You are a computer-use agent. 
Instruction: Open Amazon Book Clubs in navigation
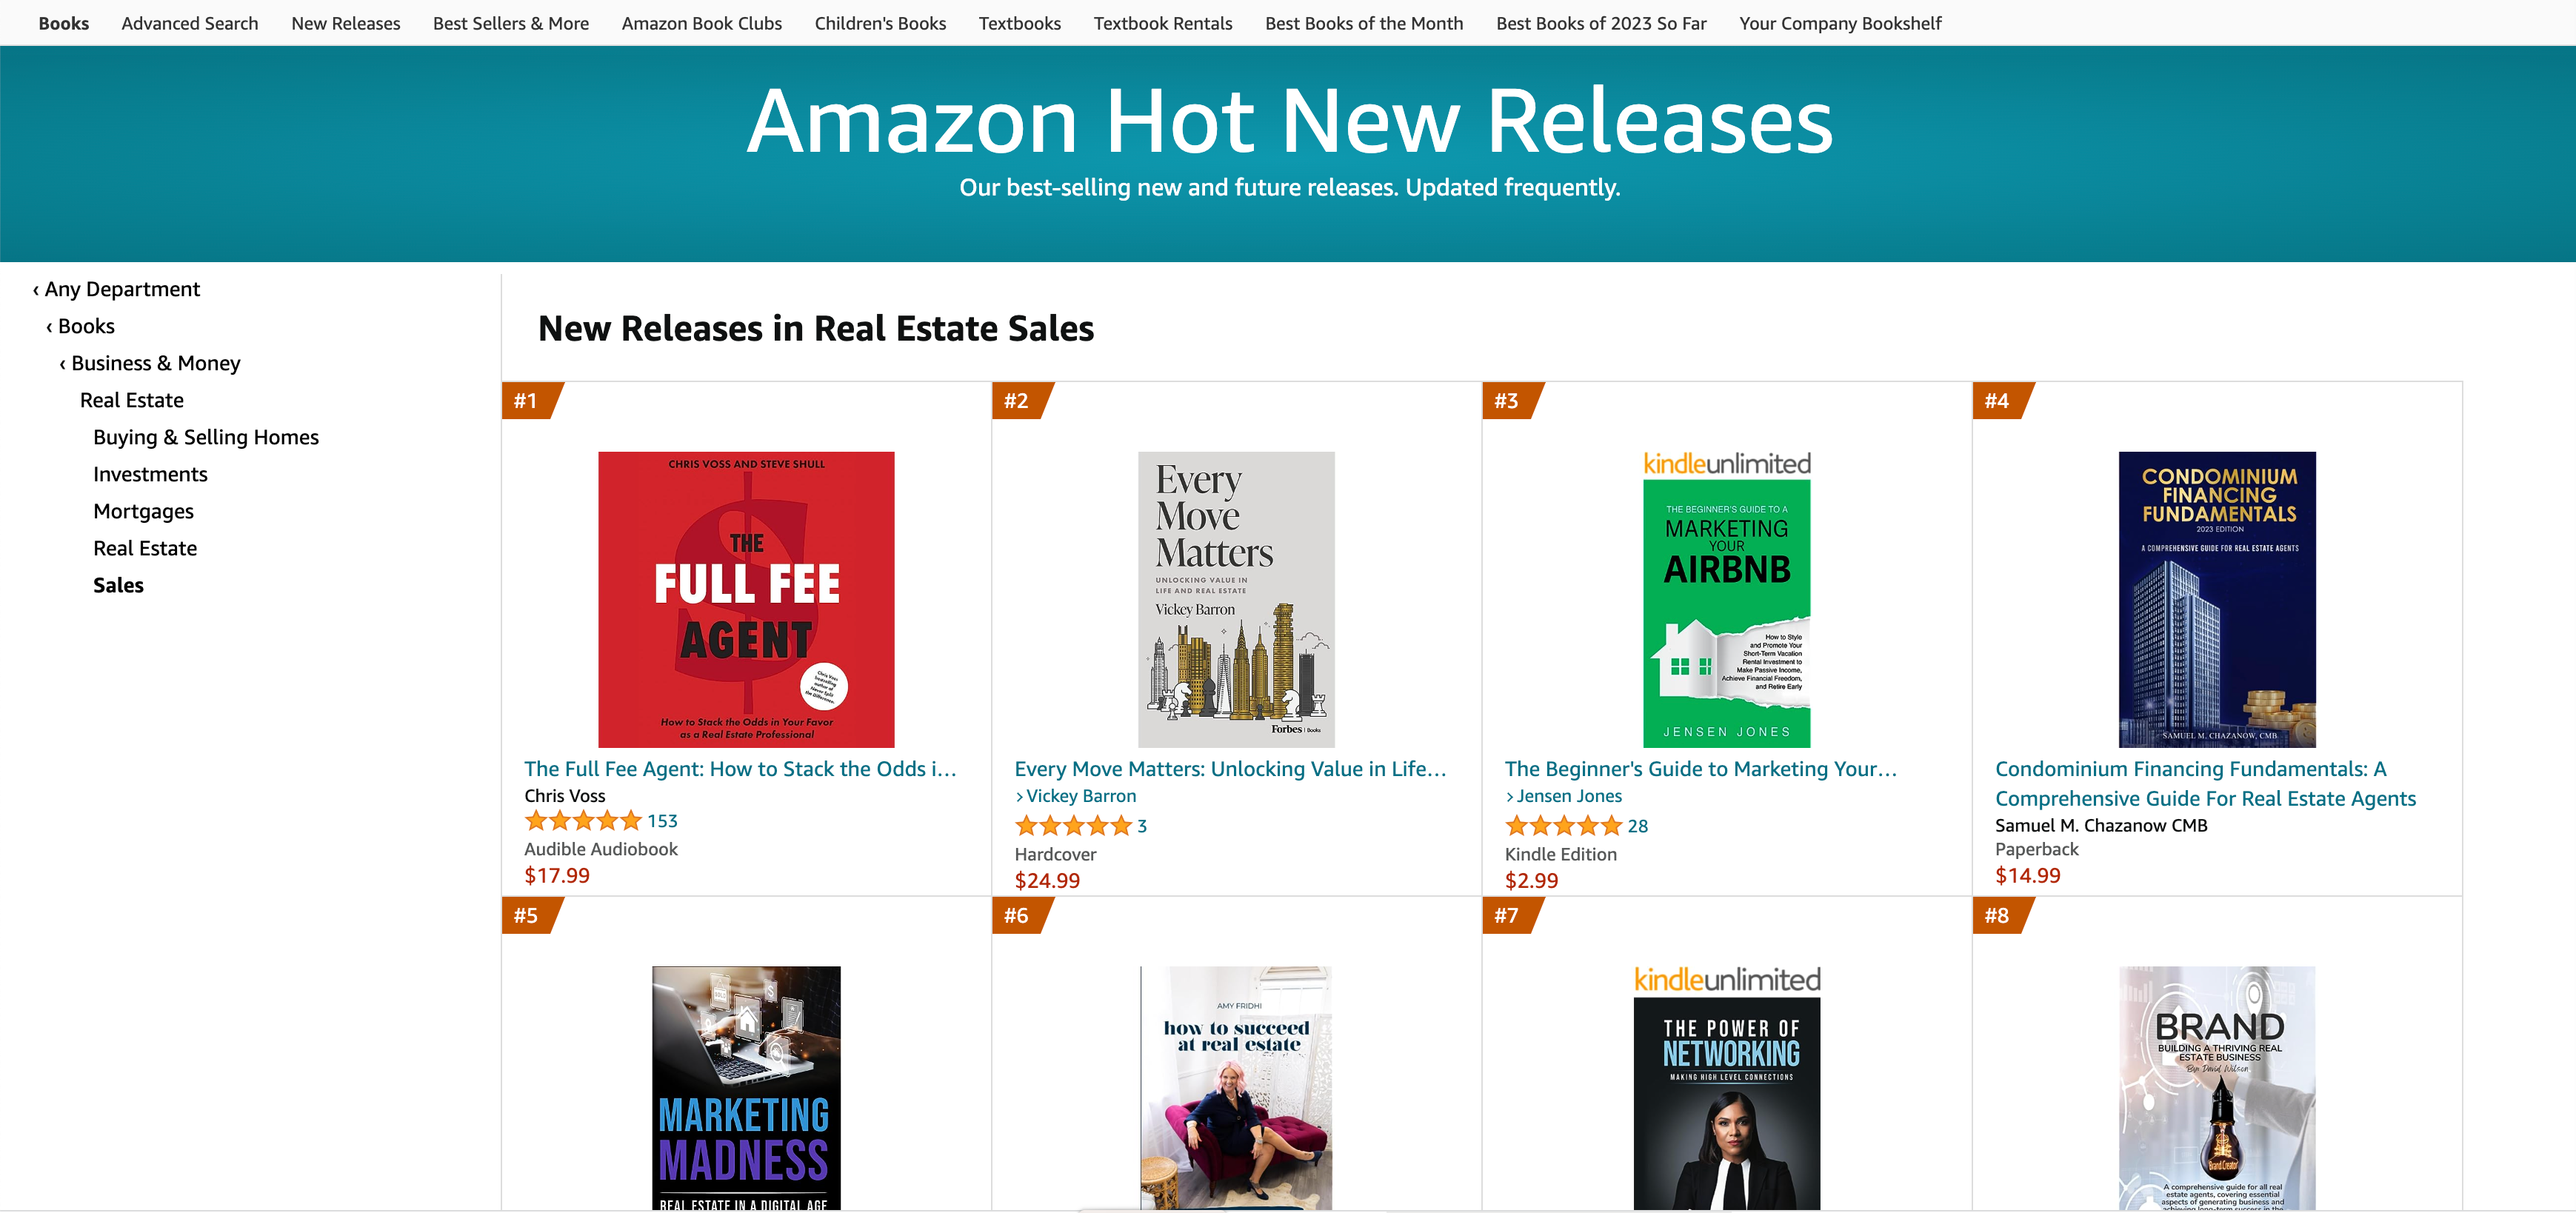pos(701,23)
